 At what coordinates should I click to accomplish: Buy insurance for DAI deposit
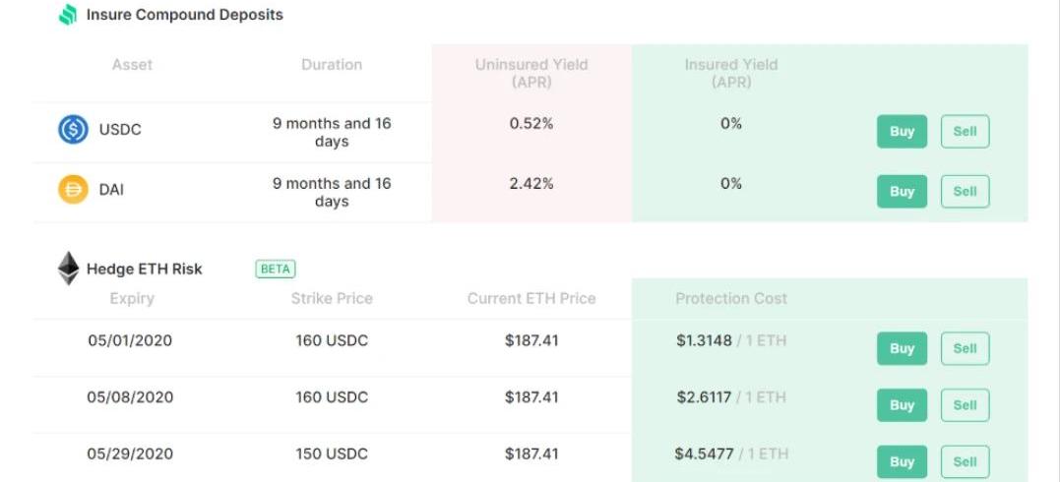[902, 191]
